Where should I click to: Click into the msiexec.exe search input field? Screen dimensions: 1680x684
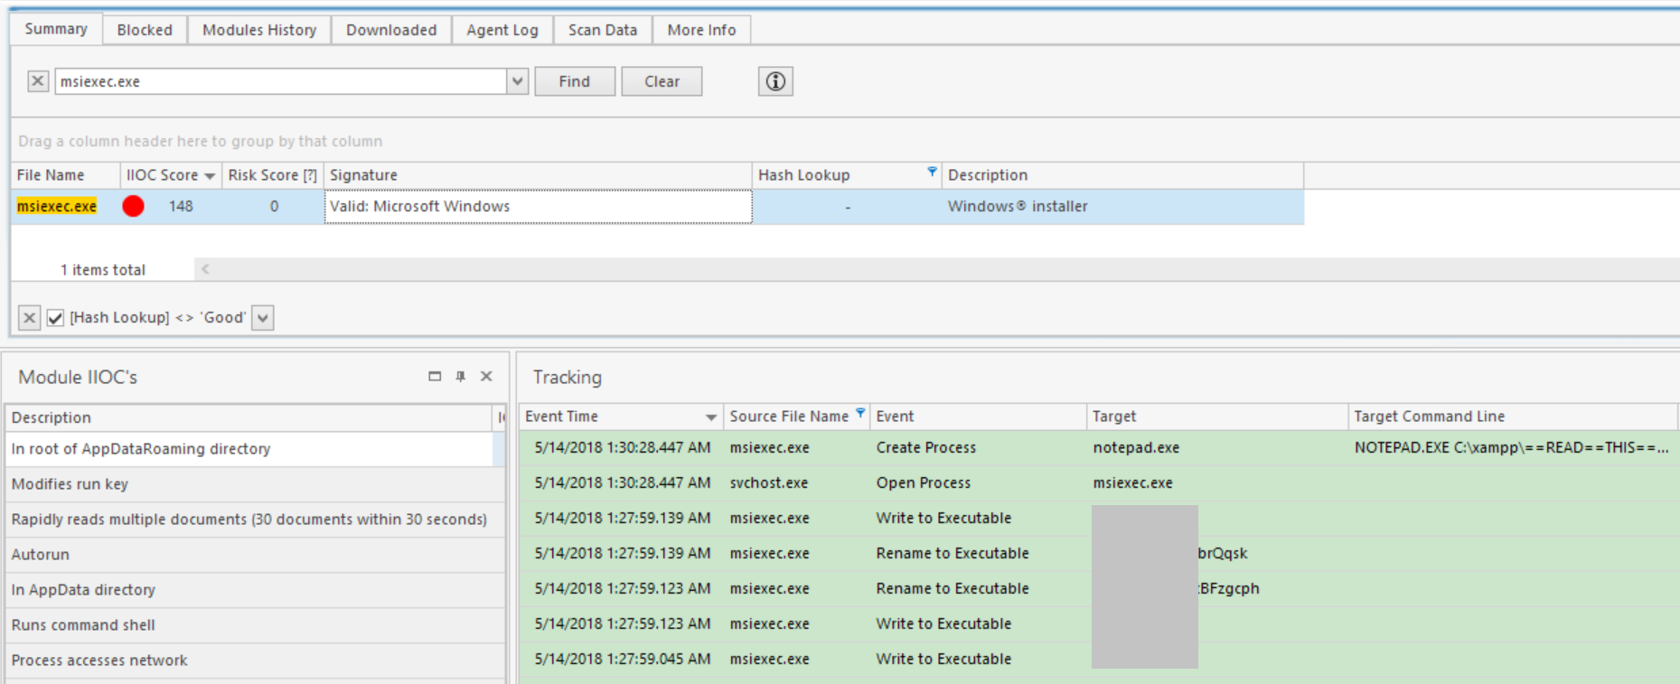(x=280, y=81)
